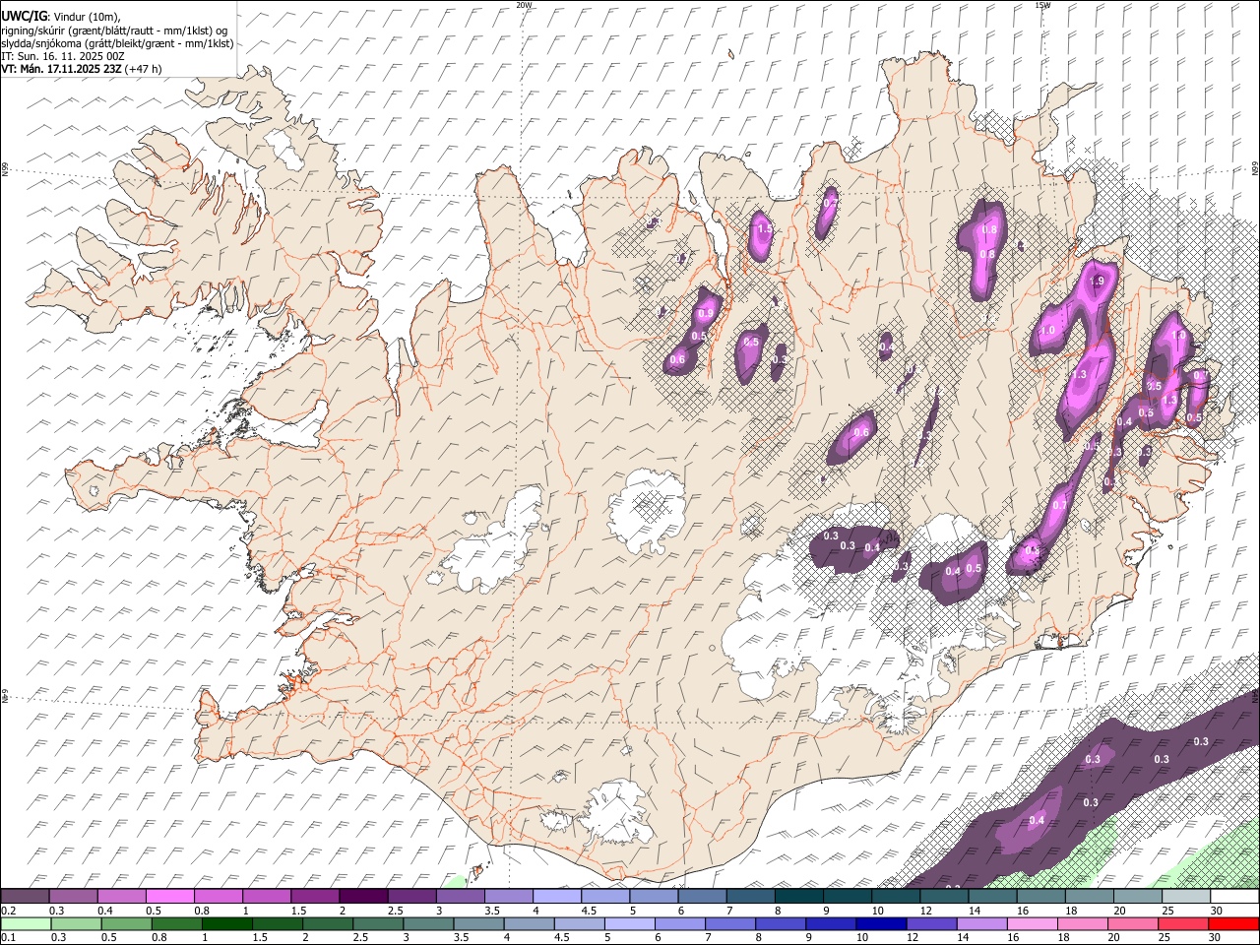Select the upper legend swatch labeled 1.5
Viewport: 1260px width, 945px height.
[x=315, y=896]
